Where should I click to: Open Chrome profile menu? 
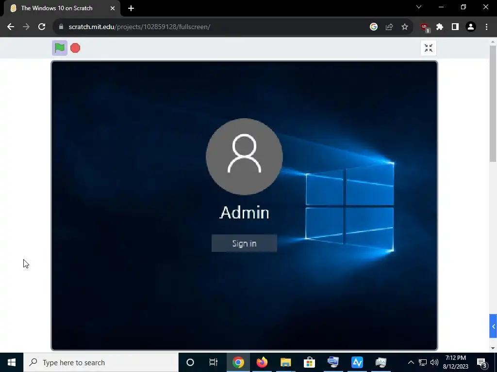coord(471,27)
